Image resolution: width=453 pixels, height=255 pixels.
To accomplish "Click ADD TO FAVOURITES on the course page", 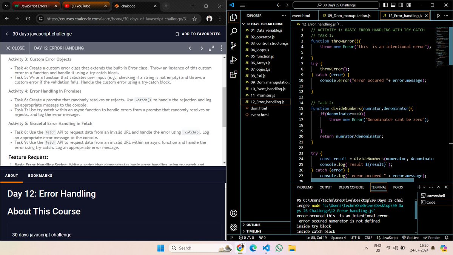I will [198, 34].
